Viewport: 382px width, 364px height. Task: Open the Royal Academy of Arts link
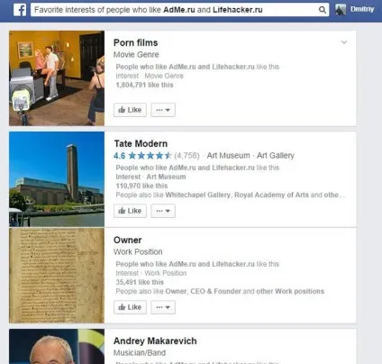click(271, 195)
